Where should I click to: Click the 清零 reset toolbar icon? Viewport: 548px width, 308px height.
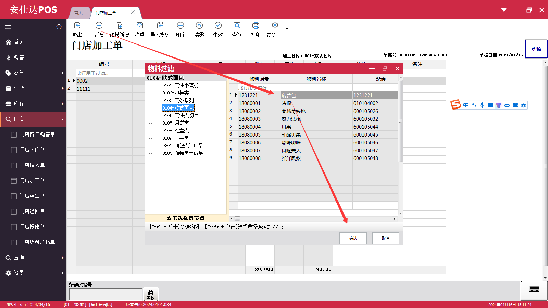point(199,25)
